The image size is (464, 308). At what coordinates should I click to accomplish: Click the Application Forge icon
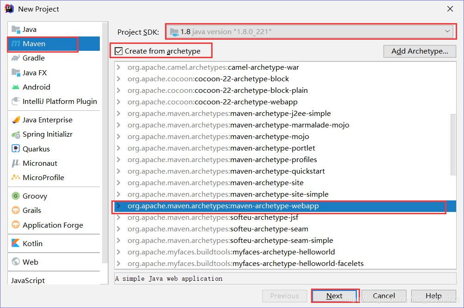pos(16,225)
